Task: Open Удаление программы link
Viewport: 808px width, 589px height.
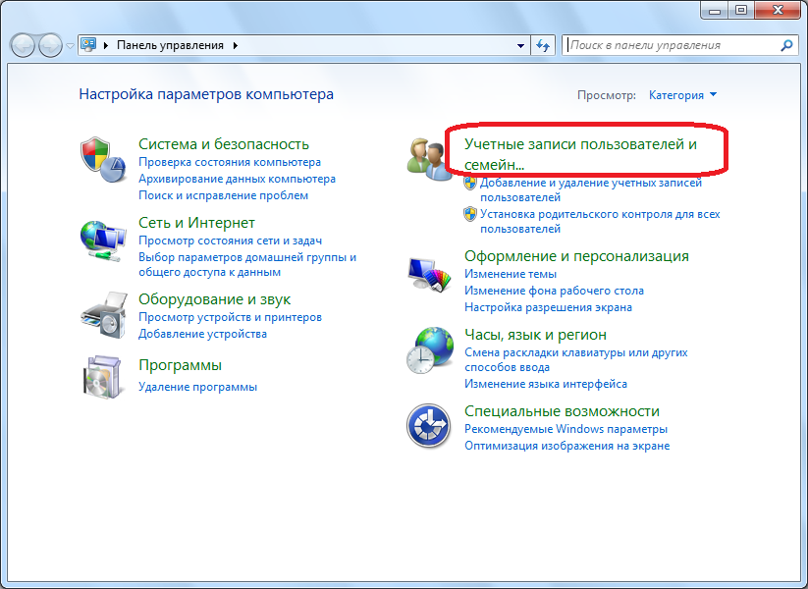Action: point(197,387)
